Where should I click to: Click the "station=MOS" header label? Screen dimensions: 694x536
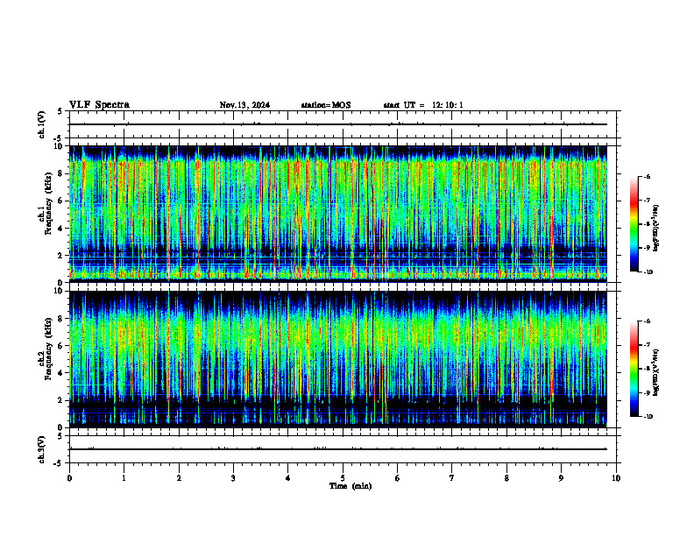tap(326, 105)
